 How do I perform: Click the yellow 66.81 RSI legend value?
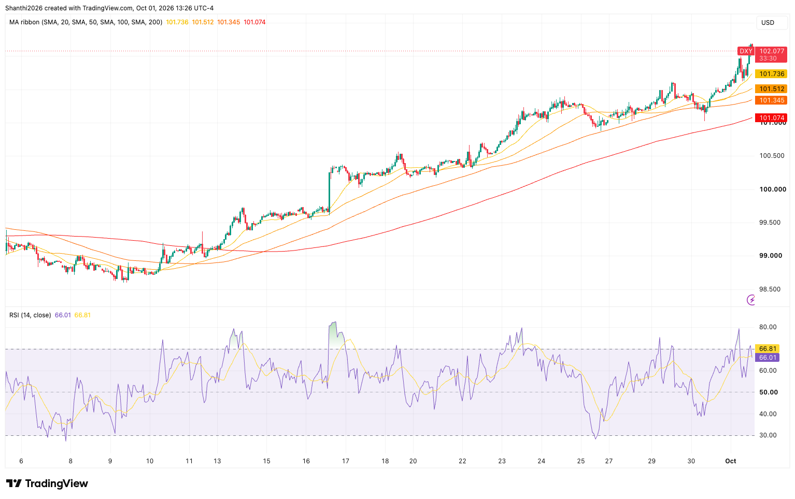(x=82, y=315)
